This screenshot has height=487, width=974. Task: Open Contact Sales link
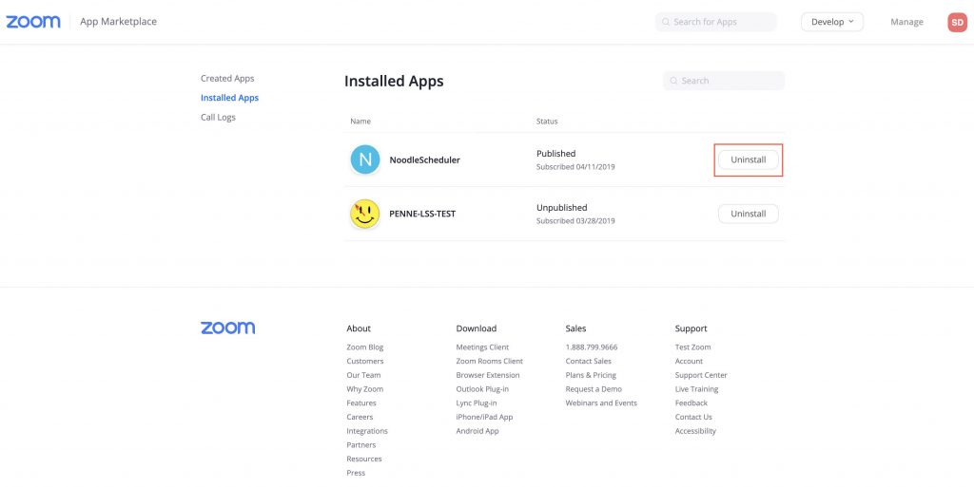click(x=588, y=362)
